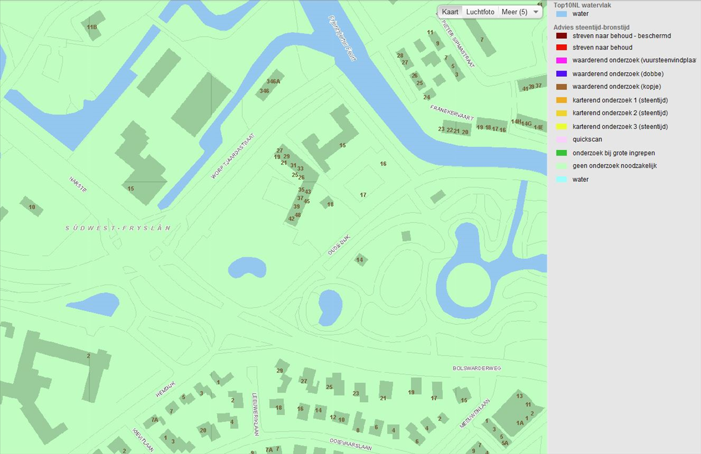Click the 'Advies steentijd-bronstijd' legend heading
The width and height of the screenshot is (701, 454).
(x=591, y=27)
